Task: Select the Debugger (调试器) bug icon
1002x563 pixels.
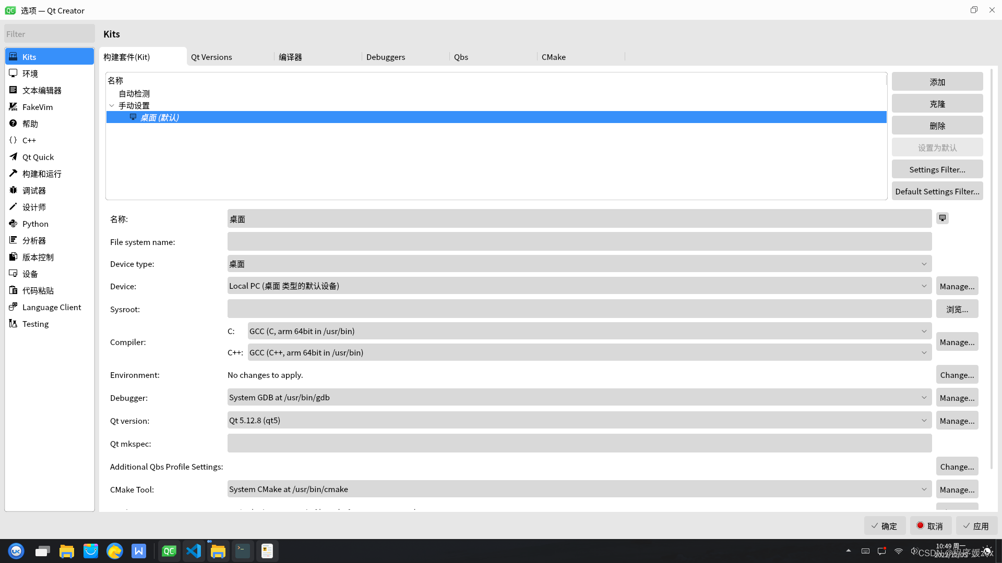Action: click(14, 190)
